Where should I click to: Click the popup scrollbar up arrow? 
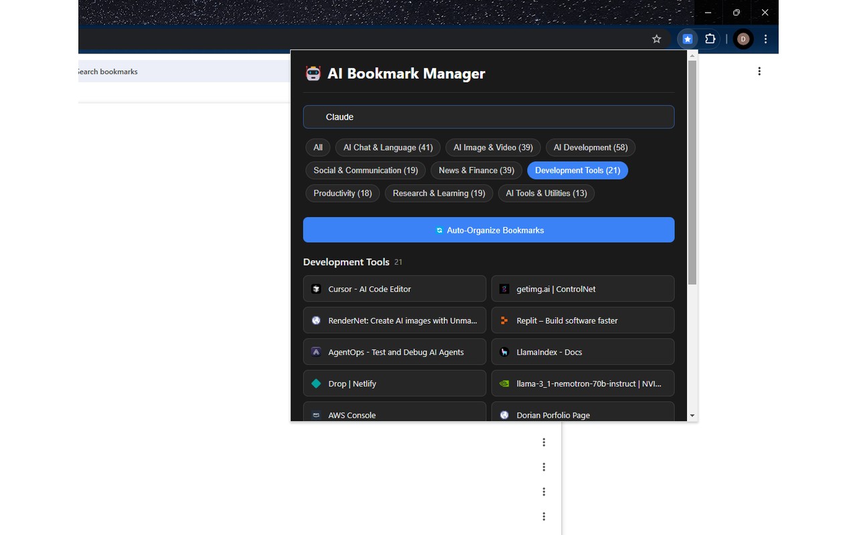(692, 55)
